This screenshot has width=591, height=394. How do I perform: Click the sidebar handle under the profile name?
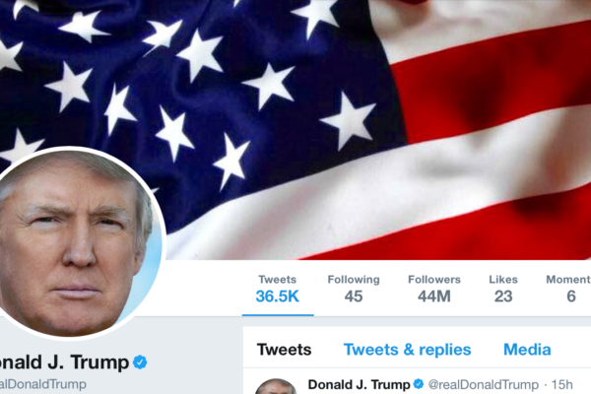(x=43, y=384)
